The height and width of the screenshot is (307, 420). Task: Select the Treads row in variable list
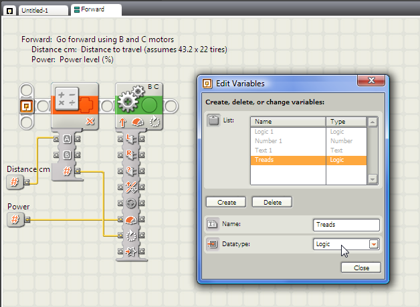(308, 160)
